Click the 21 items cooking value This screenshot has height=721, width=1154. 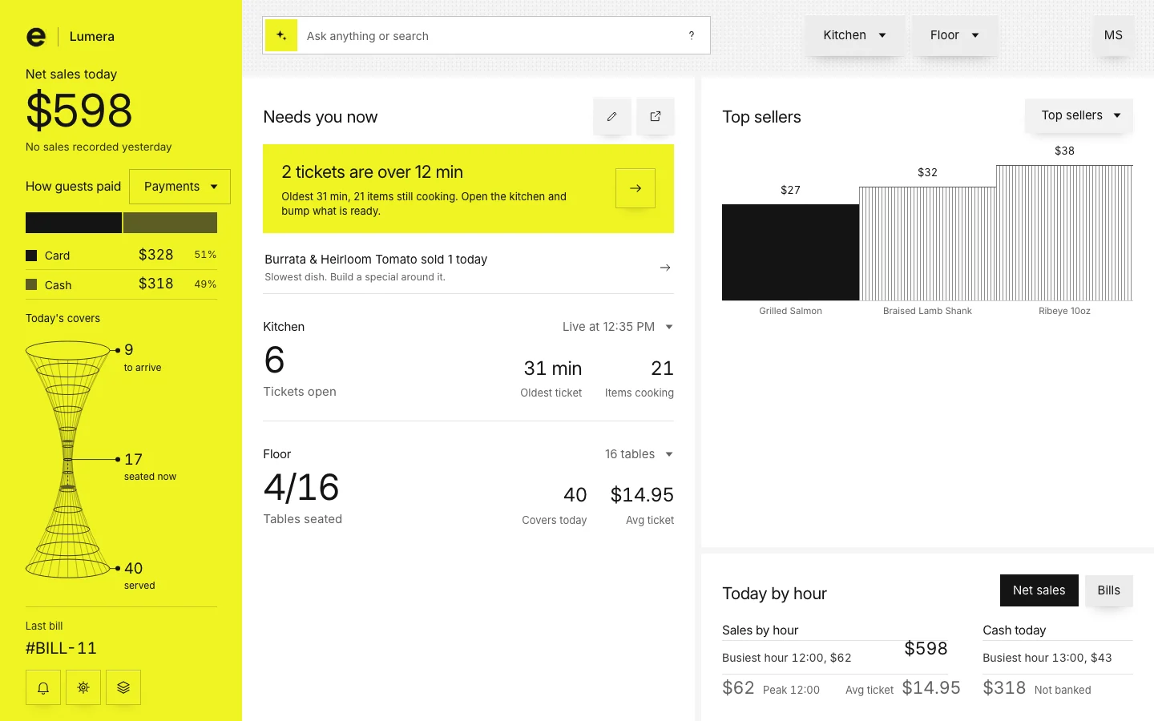(662, 369)
